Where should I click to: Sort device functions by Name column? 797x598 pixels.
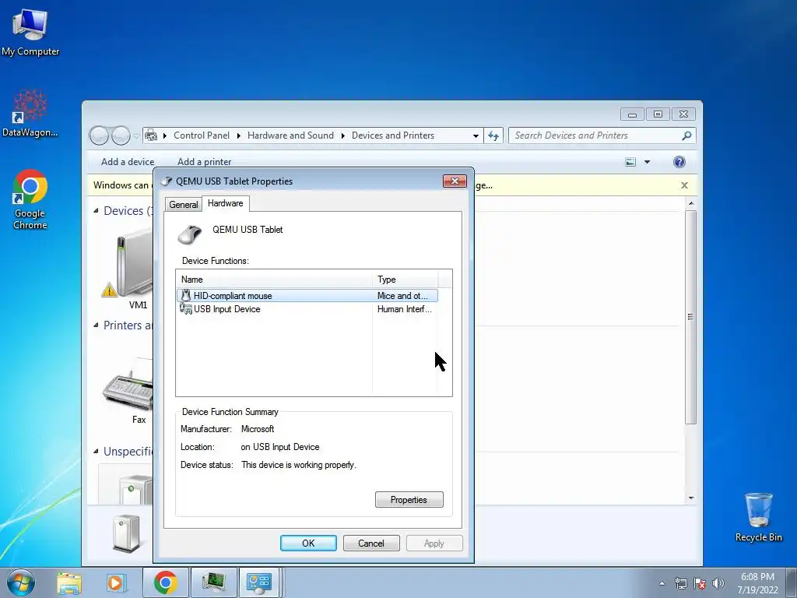(275, 280)
